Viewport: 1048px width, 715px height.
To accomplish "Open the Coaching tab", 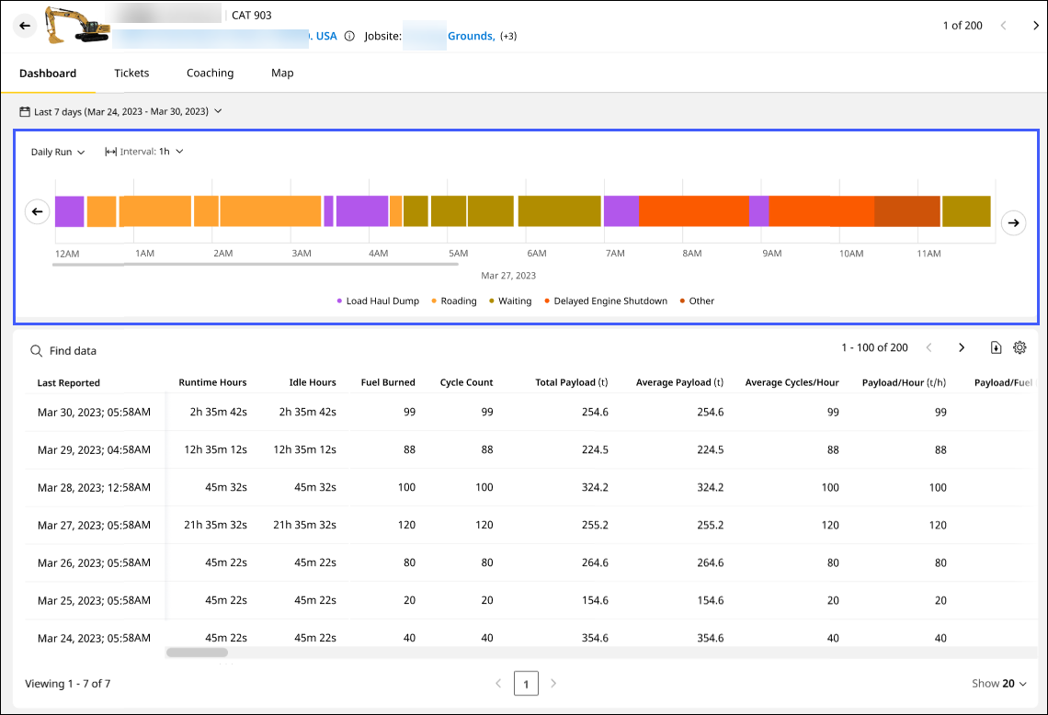I will point(210,74).
